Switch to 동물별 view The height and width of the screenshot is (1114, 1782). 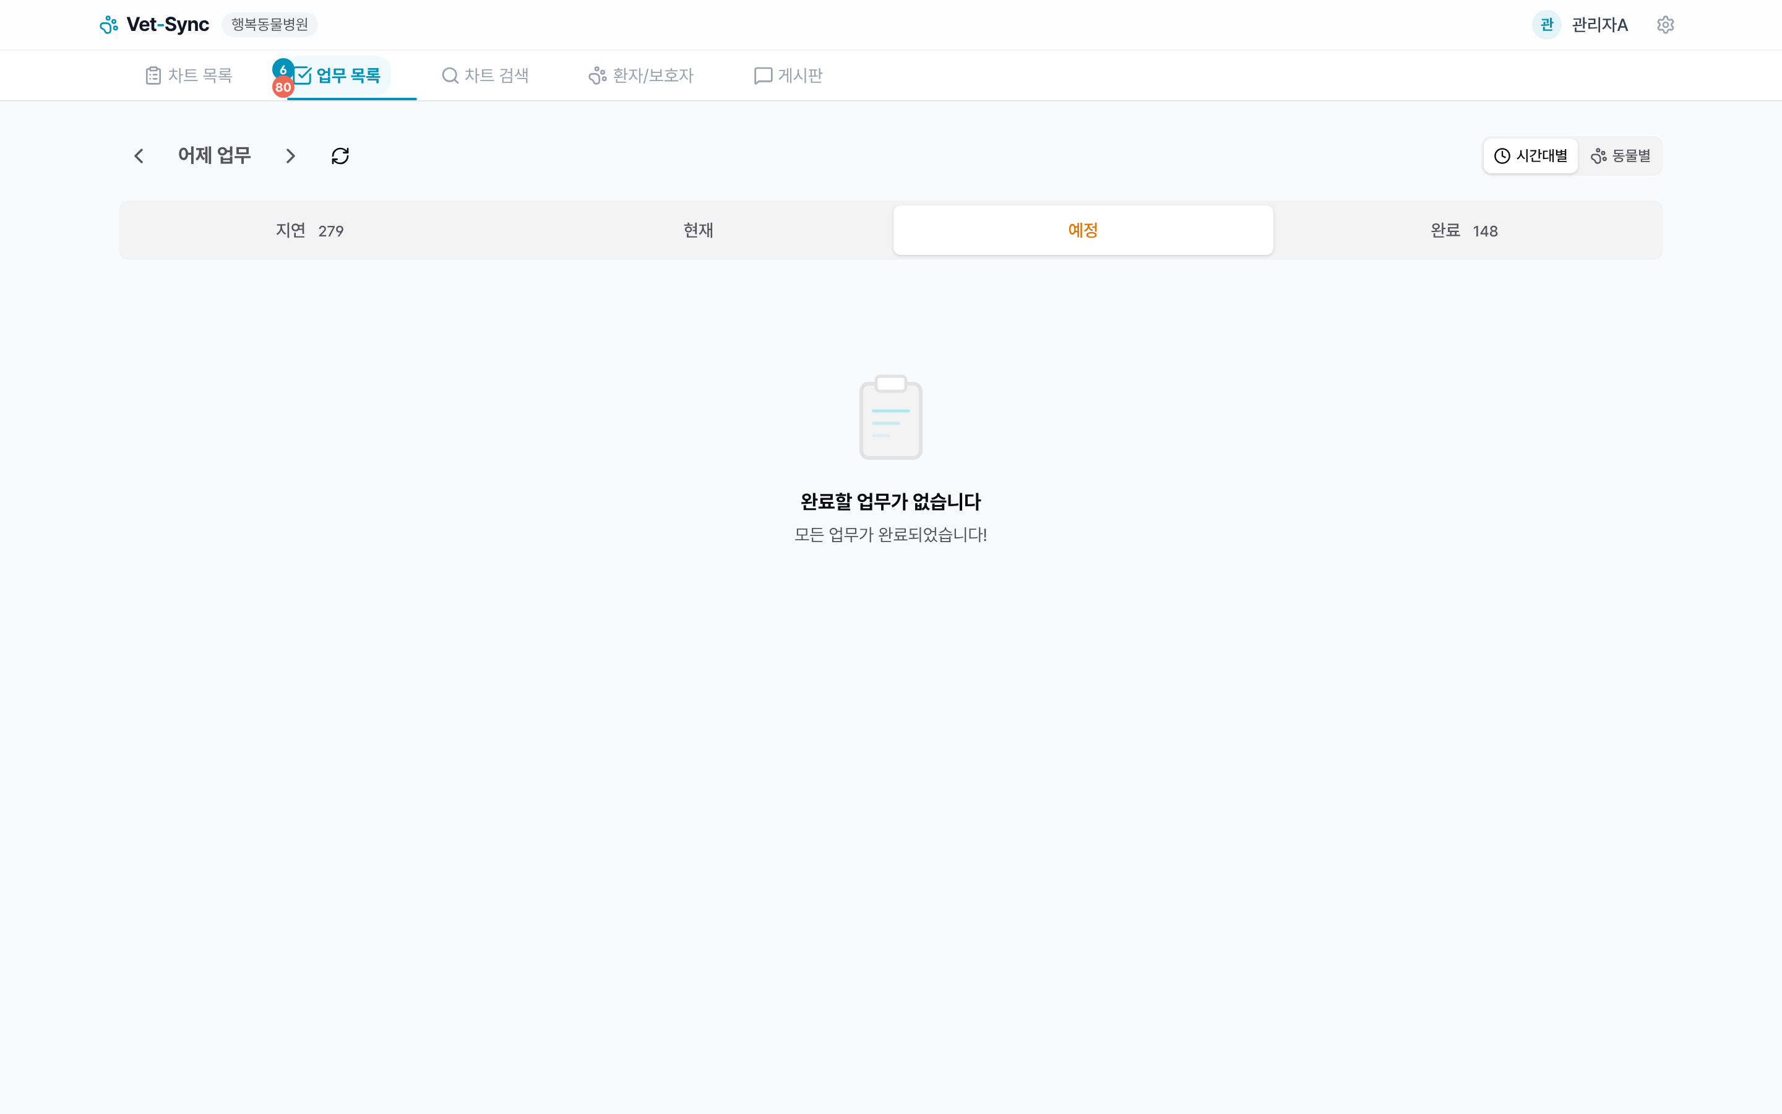1621,155
